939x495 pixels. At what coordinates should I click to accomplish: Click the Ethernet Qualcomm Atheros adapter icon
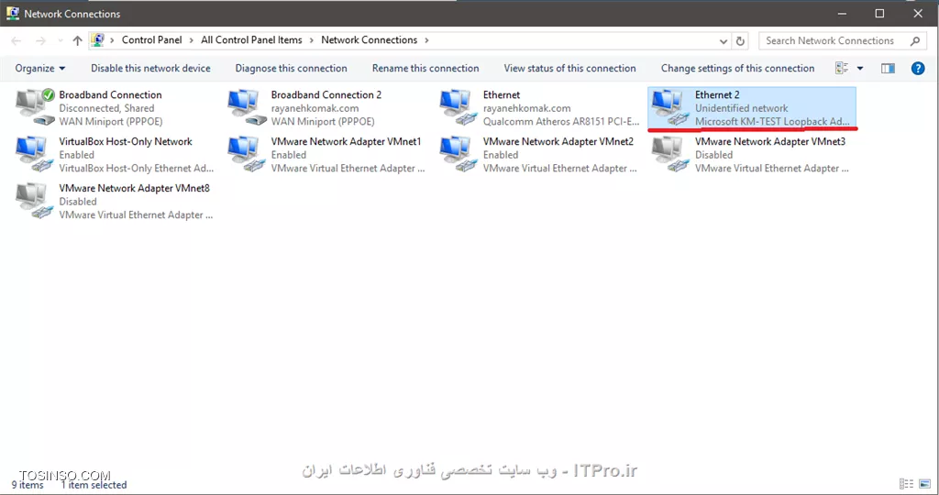coord(459,107)
